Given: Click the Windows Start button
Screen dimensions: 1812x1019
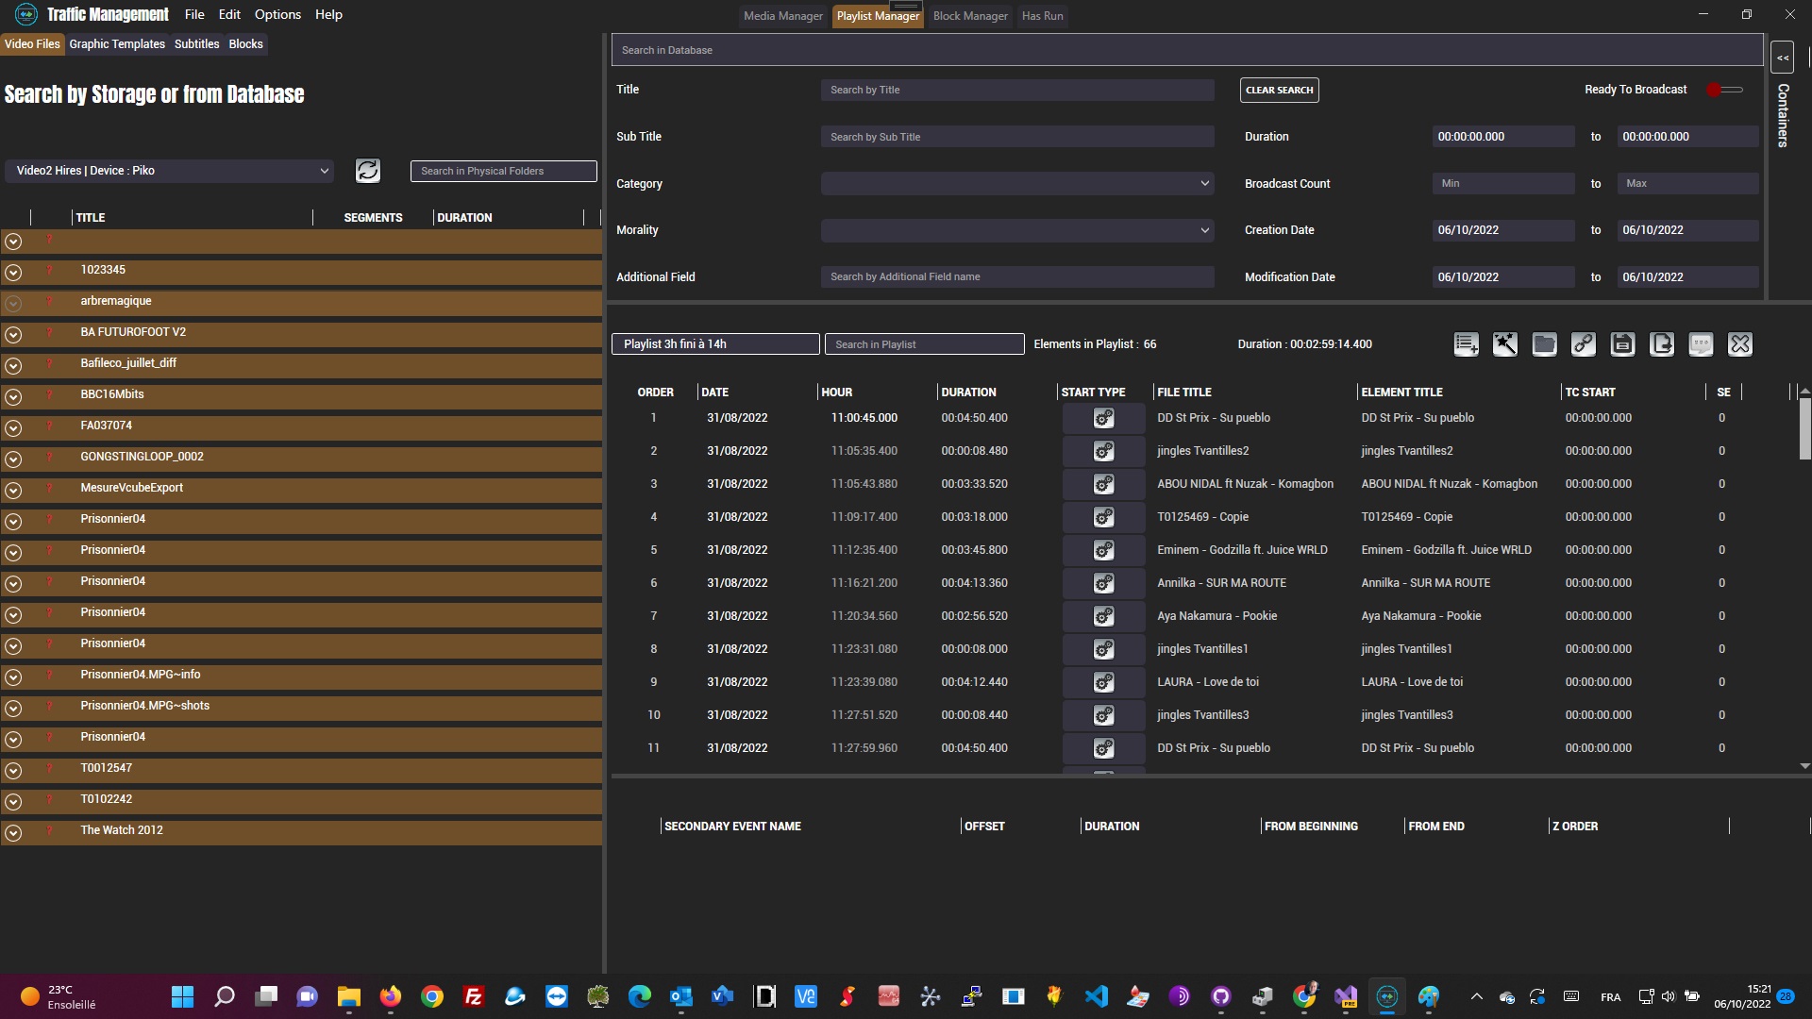Looking at the screenshot, I should [182, 996].
